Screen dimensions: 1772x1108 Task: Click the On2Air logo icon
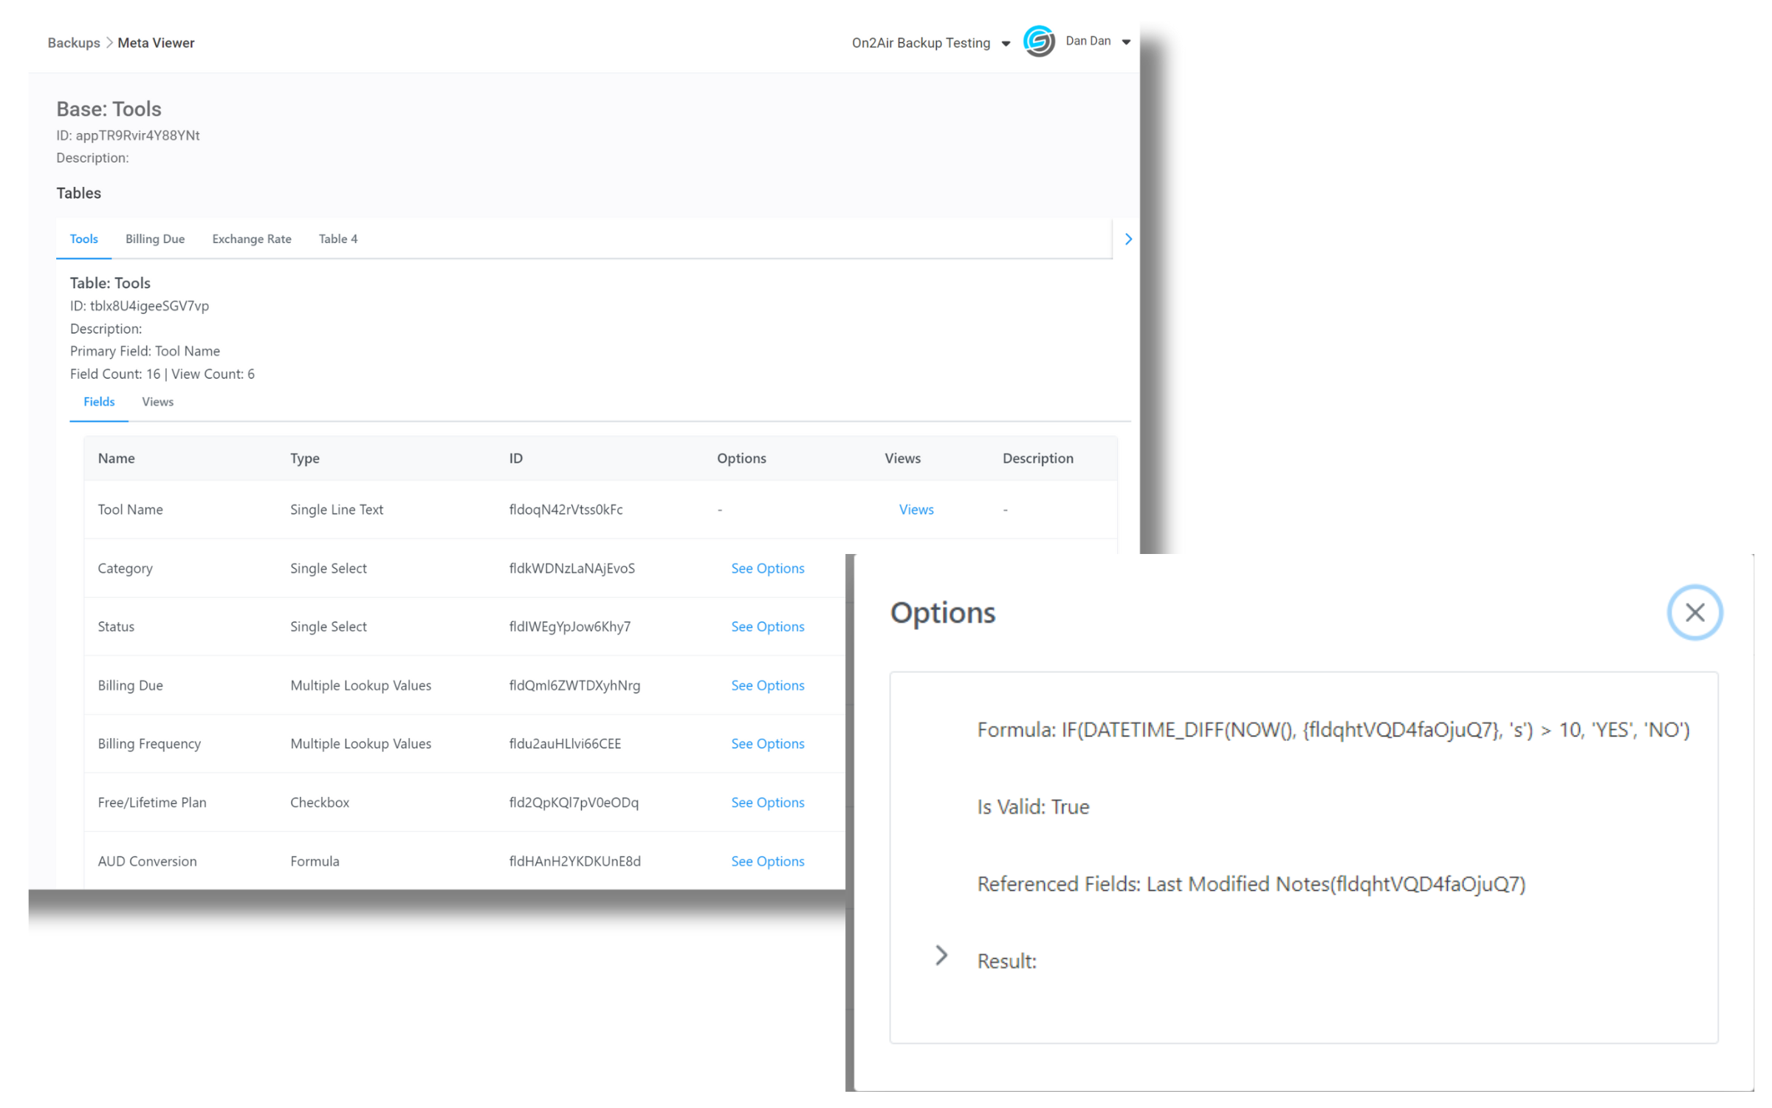[x=1038, y=43]
